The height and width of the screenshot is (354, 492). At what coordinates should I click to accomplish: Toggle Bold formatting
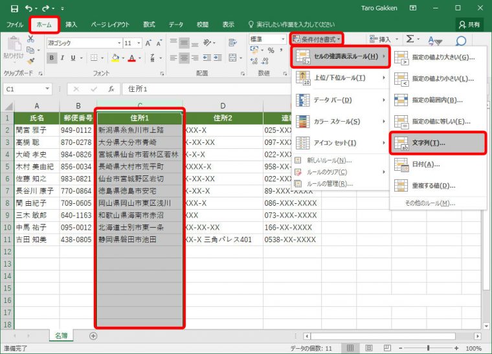(52, 58)
